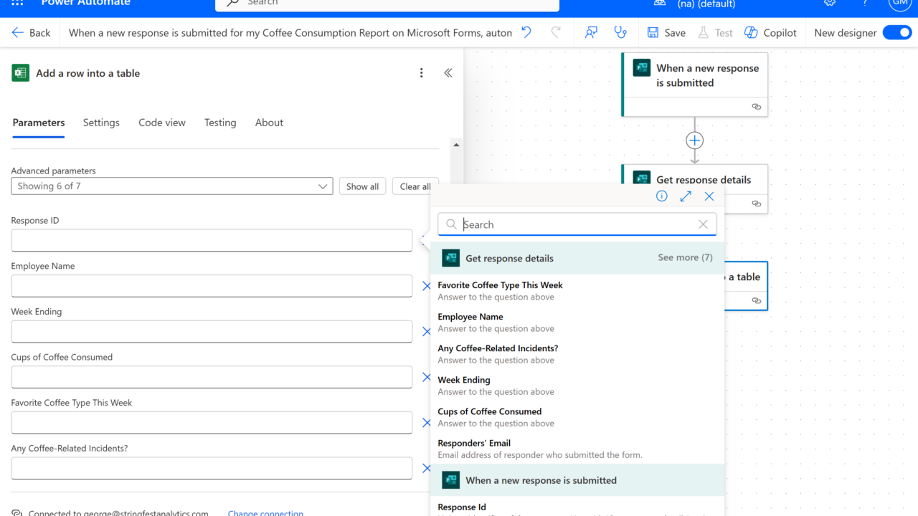Click the info icon in dynamic content popup

[x=662, y=196]
